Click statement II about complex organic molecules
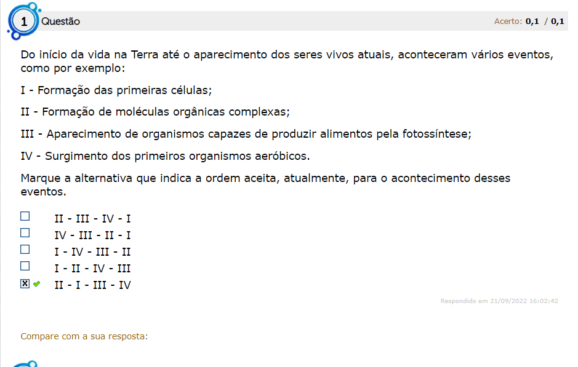 tap(155, 112)
